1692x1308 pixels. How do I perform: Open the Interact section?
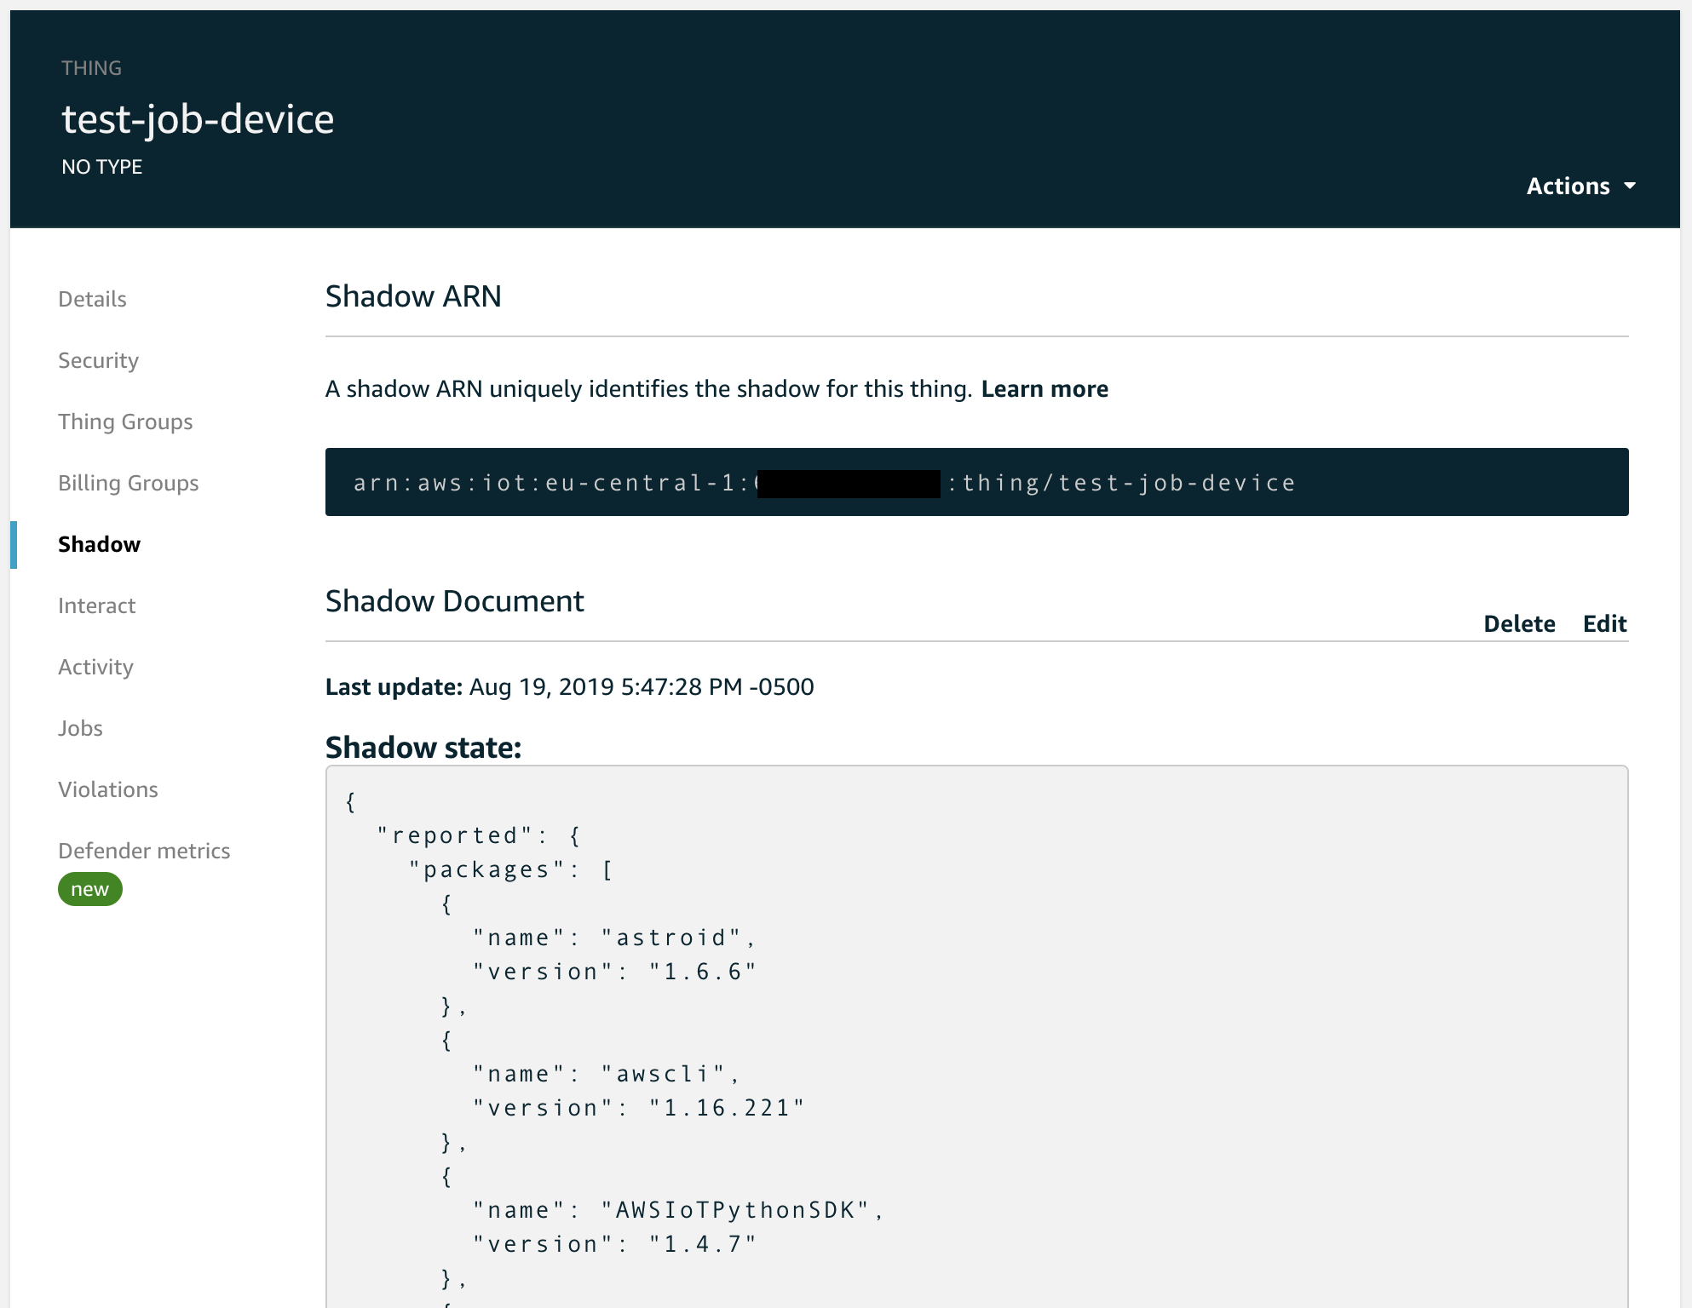click(96, 605)
